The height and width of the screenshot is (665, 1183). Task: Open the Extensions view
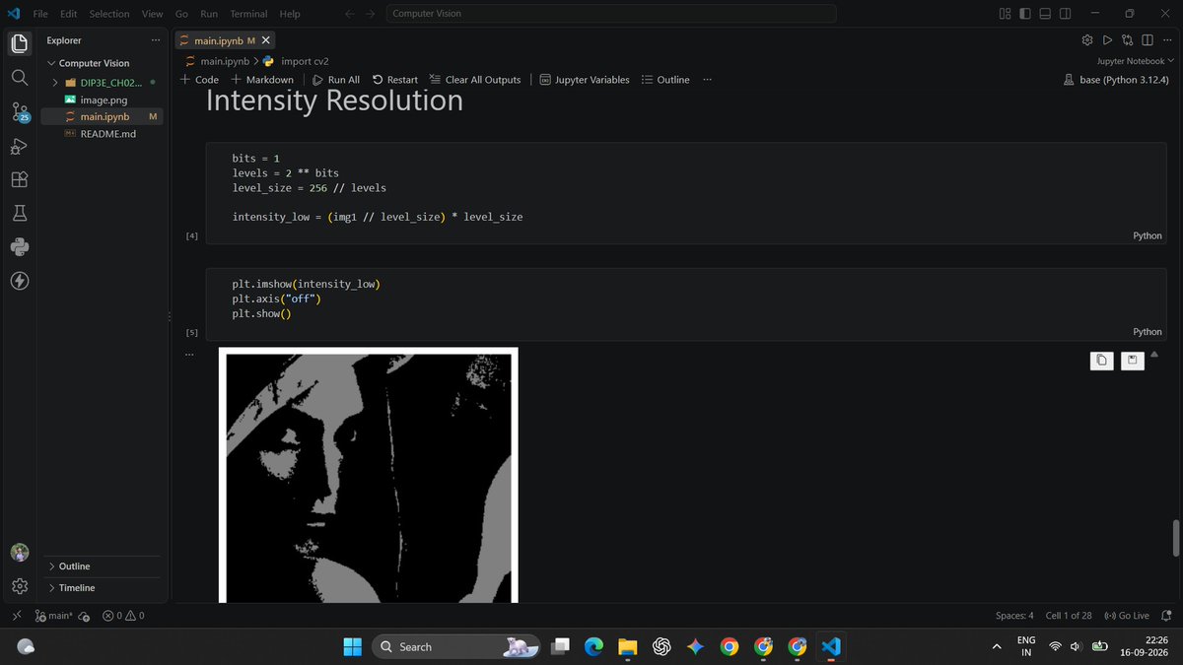[x=20, y=179]
